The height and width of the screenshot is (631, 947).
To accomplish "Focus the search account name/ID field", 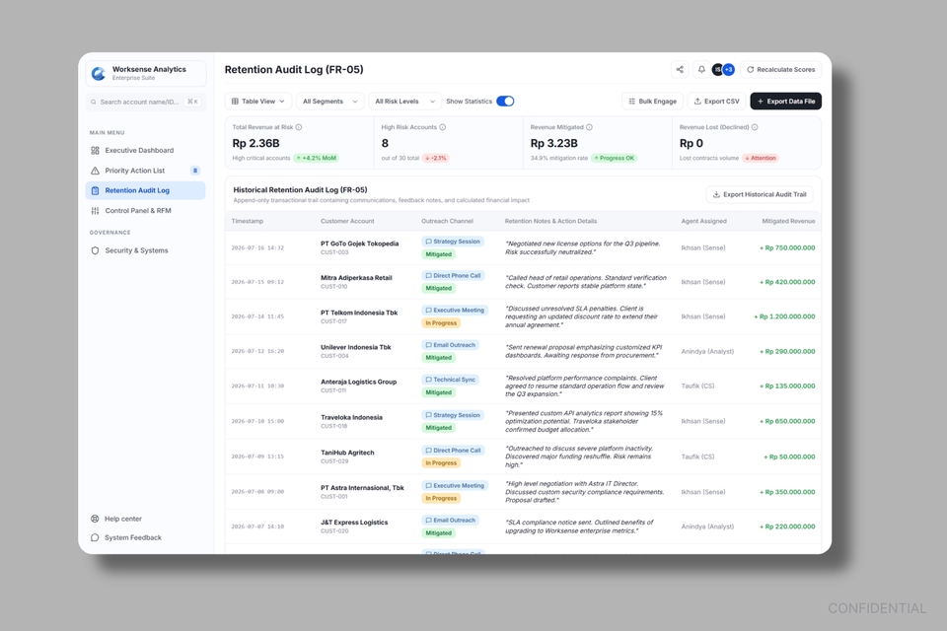I will tap(146, 103).
